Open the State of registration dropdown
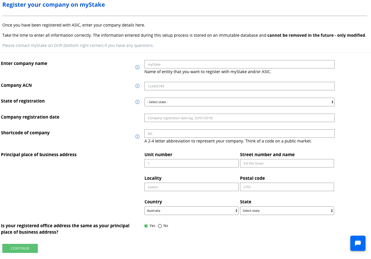Screen dimensions: 371x259 [239, 102]
